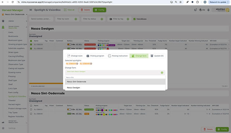Choose Nesco Swolgen from farm list
Image resolution: width=231 pixels, height=133 pixels.
[x=115, y=88]
